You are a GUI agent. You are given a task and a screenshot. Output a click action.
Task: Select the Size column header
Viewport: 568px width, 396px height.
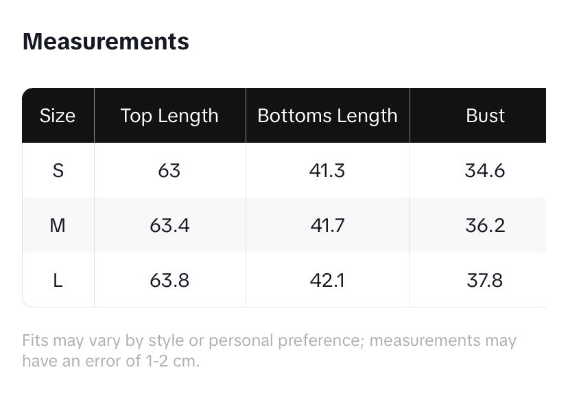pos(58,116)
